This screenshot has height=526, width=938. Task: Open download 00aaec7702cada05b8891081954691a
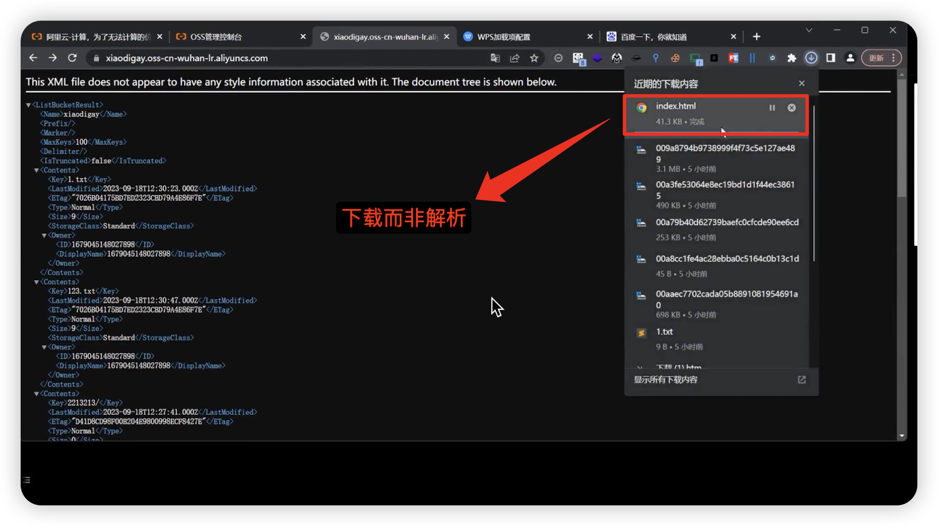[717, 304]
